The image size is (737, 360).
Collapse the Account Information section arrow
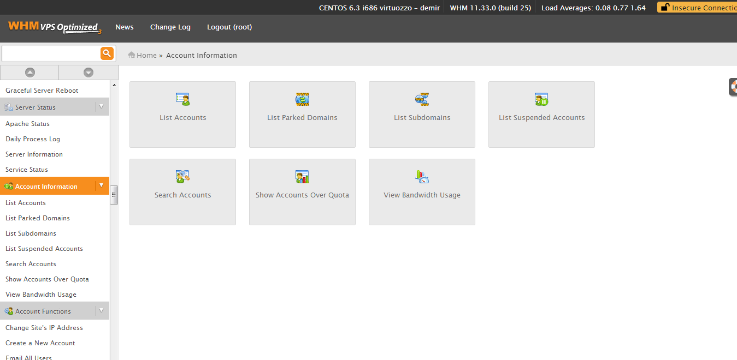(101, 186)
